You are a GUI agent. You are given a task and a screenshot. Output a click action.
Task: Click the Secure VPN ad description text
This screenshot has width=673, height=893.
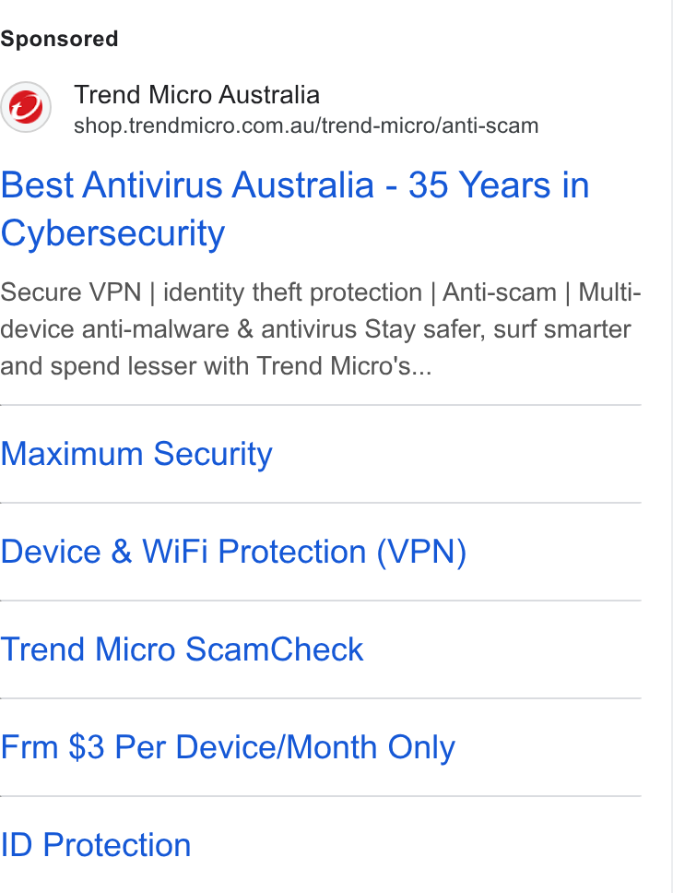[321, 329]
